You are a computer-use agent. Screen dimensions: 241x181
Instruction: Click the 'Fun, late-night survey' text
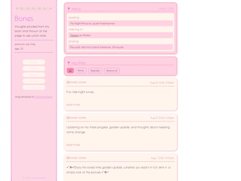point(80,92)
